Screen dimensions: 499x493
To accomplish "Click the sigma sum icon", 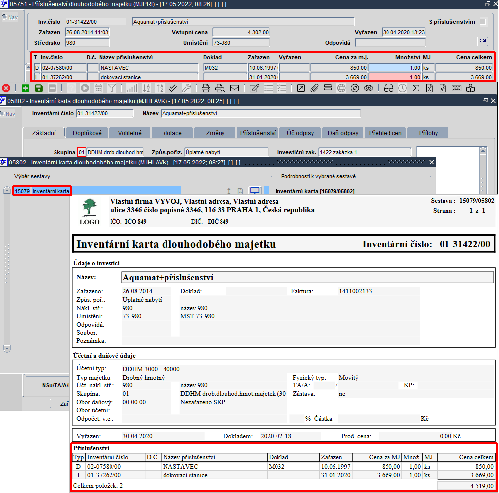I will 416,88.
